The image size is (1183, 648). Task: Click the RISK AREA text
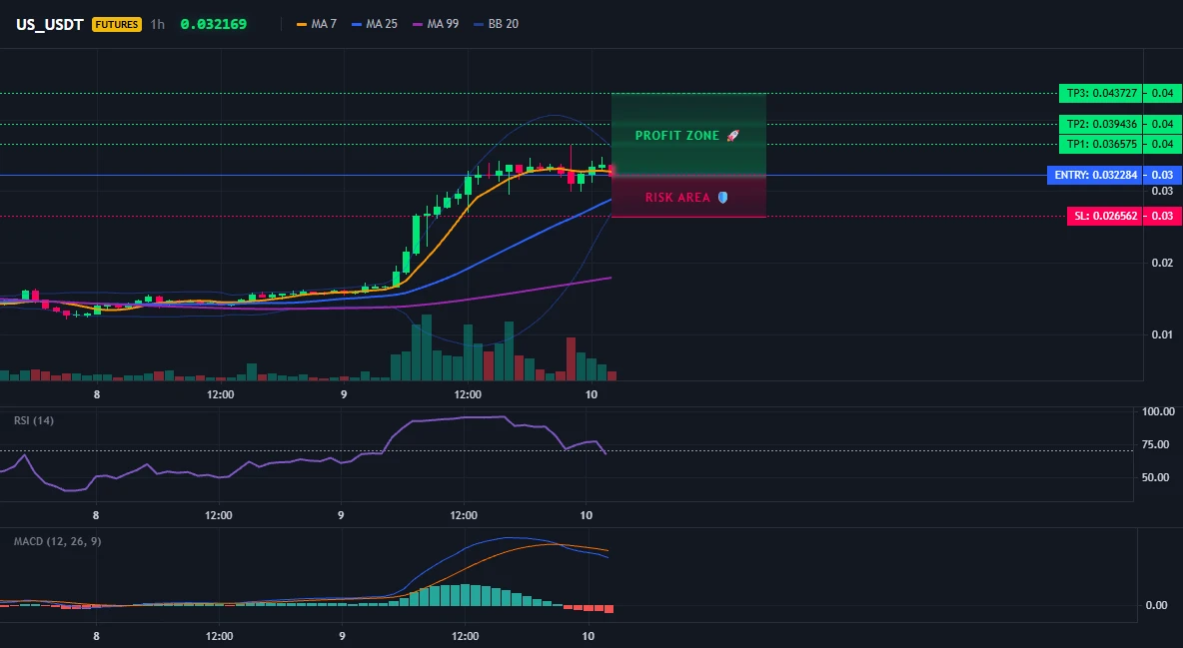click(677, 198)
